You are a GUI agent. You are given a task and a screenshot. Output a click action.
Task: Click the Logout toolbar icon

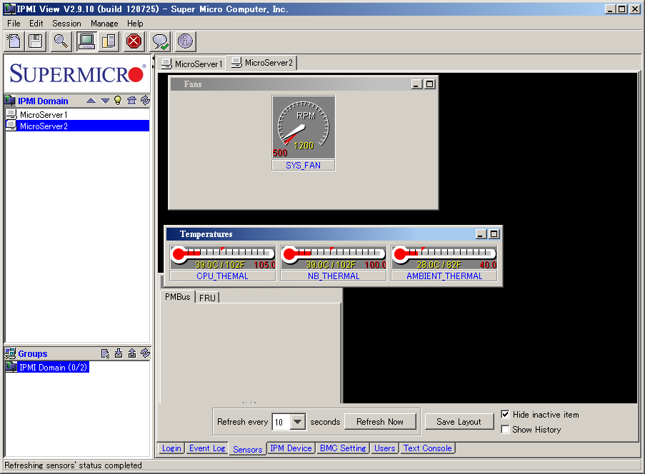(x=109, y=41)
